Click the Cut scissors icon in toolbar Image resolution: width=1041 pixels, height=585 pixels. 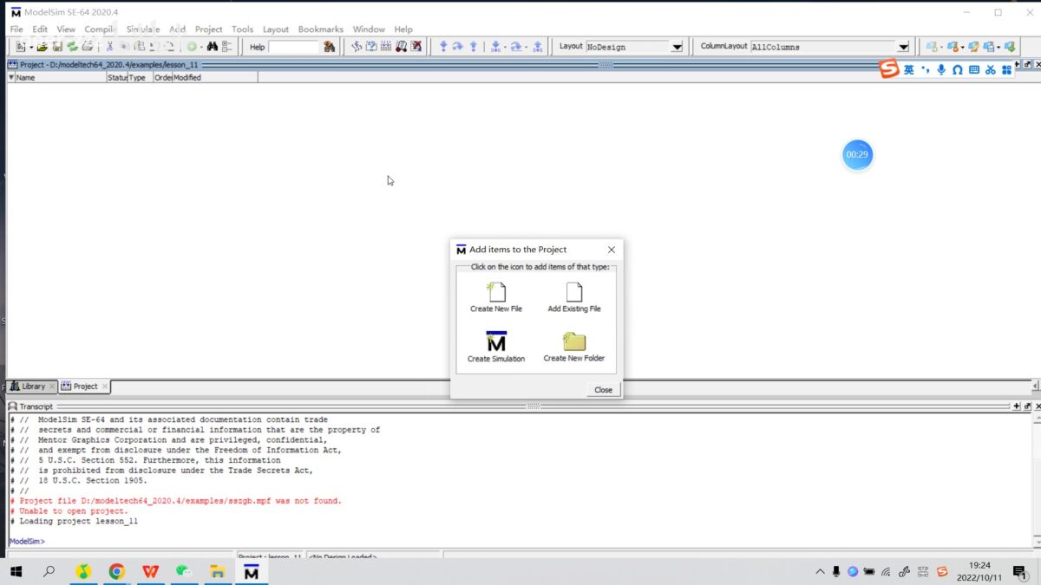(110, 47)
